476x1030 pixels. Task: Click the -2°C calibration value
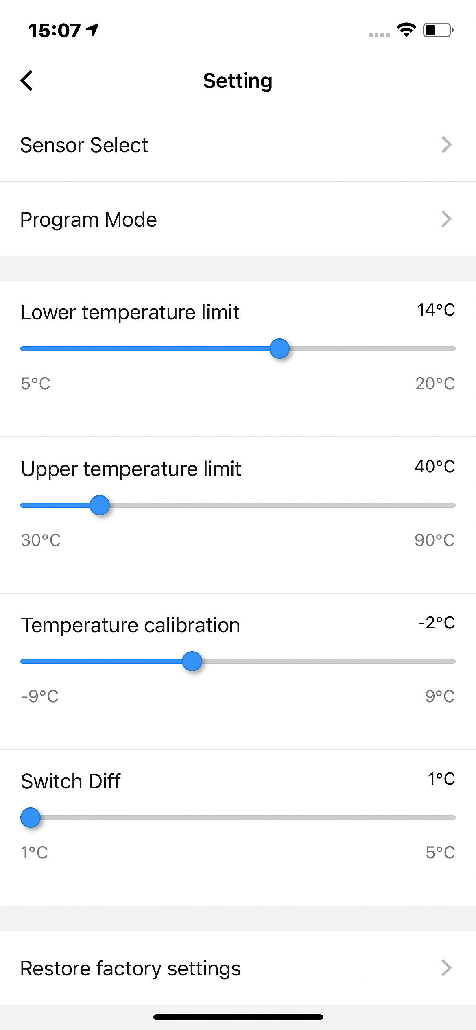436,623
